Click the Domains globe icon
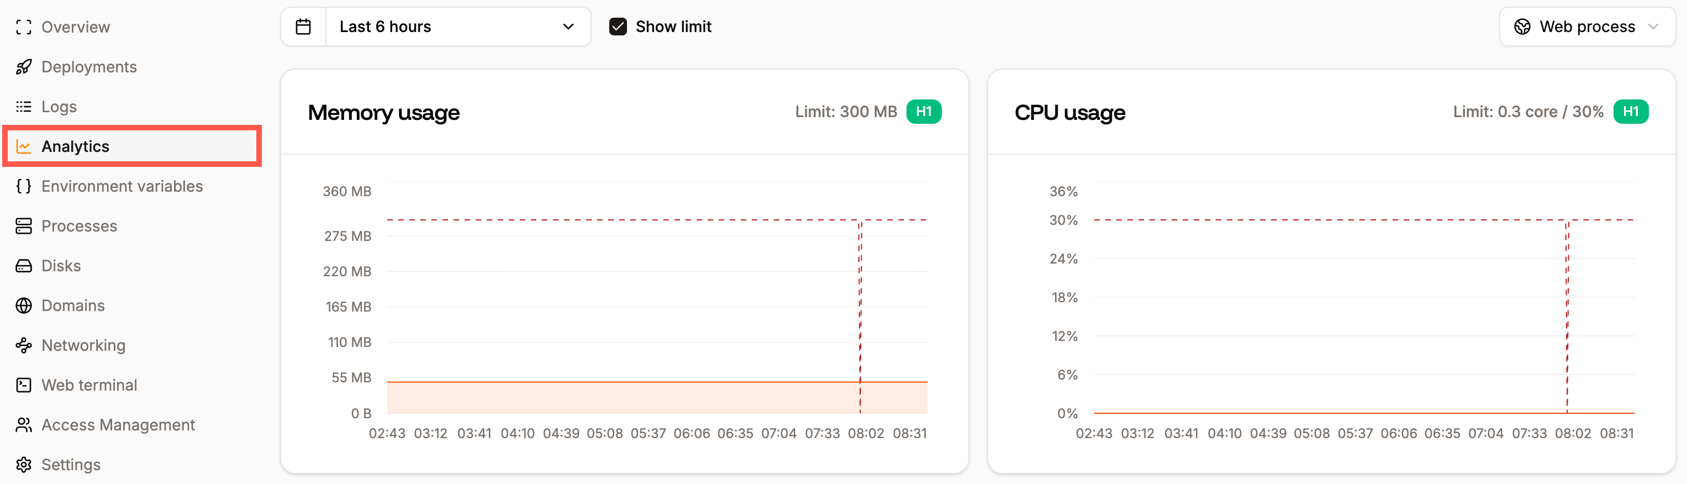Viewport: 1687px width, 484px height. 24,305
